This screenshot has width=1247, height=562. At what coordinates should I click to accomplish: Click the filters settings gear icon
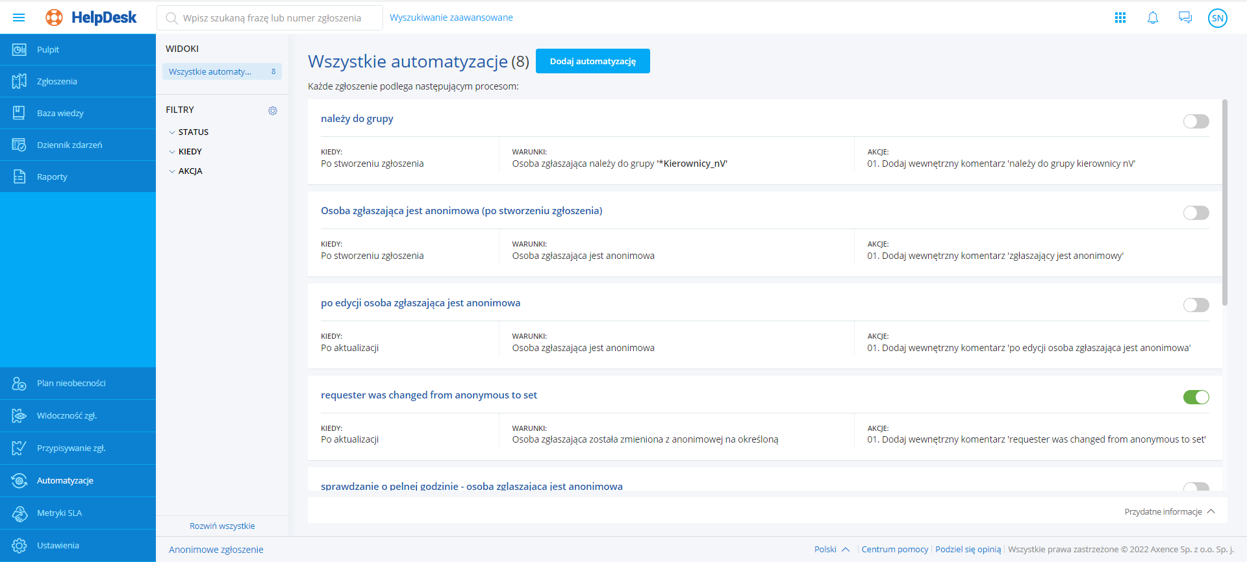coord(273,110)
